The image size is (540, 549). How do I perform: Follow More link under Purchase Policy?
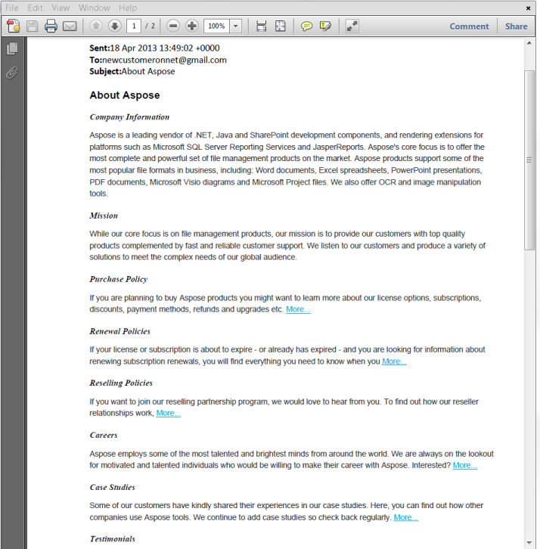(x=298, y=309)
